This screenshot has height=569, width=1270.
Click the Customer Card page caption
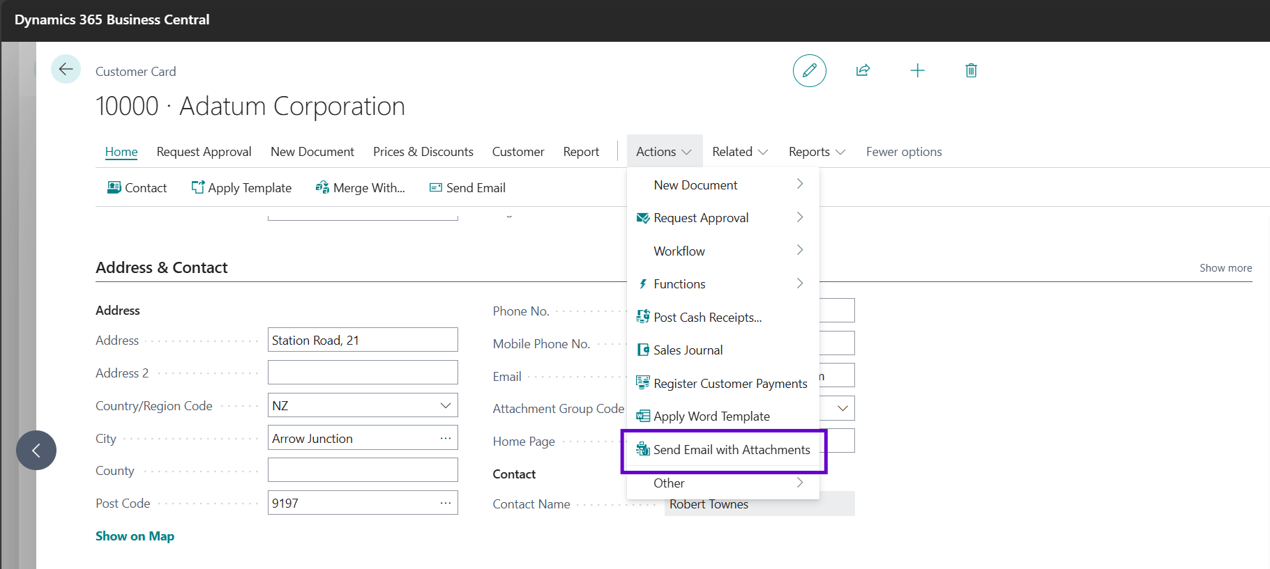(x=136, y=72)
